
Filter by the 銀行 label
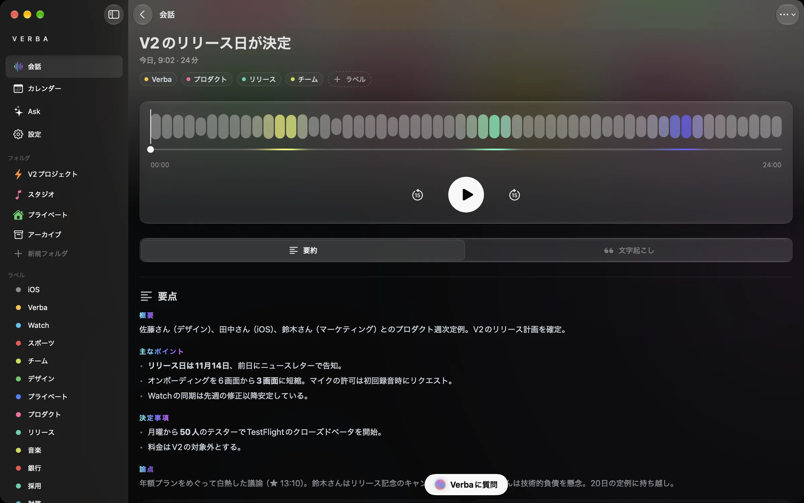(64, 467)
